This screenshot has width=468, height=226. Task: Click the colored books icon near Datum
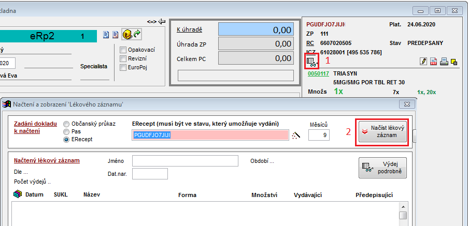tap(18, 194)
